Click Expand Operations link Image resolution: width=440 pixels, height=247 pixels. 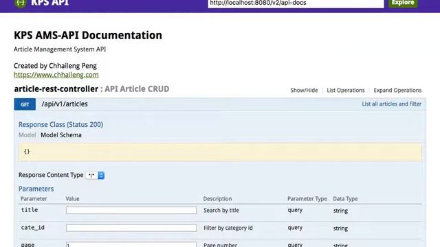(397, 90)
